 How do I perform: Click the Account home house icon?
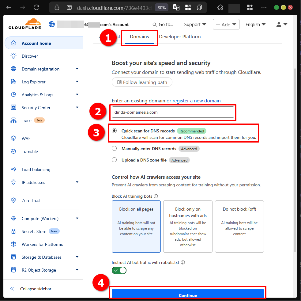(x=13, y=43)
